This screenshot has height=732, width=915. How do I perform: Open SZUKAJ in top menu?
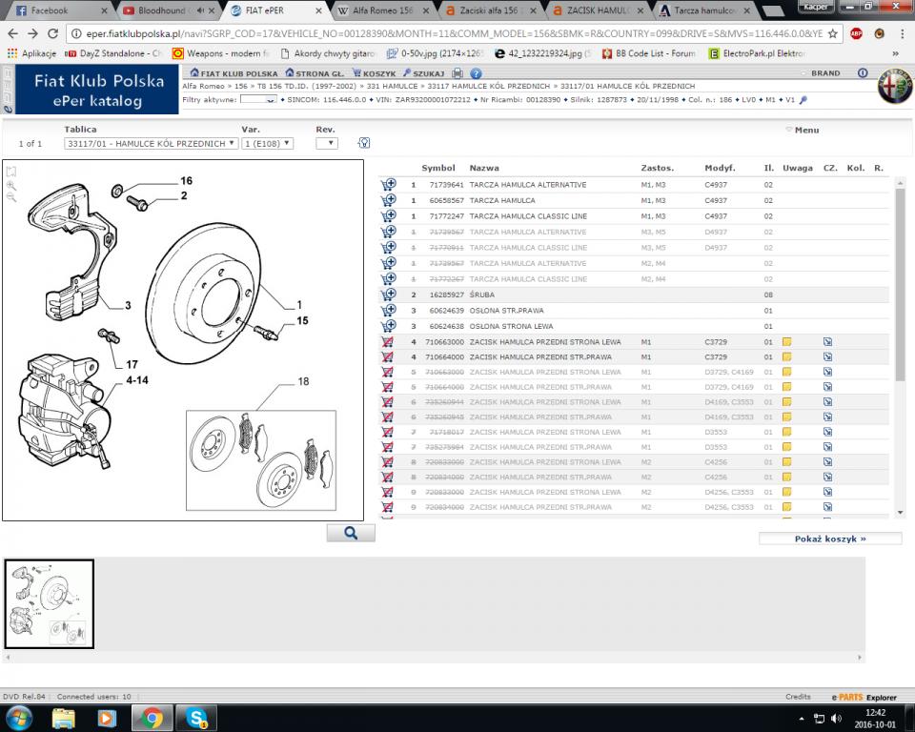point(423,73)
